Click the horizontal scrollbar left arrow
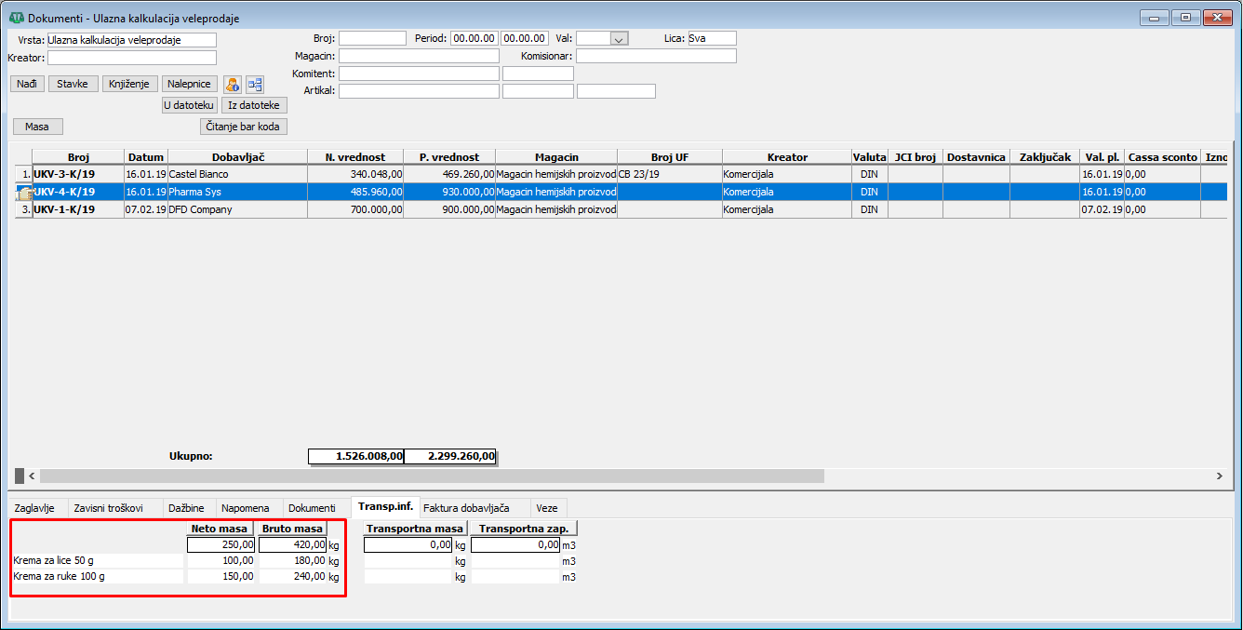 coord(32,476)
